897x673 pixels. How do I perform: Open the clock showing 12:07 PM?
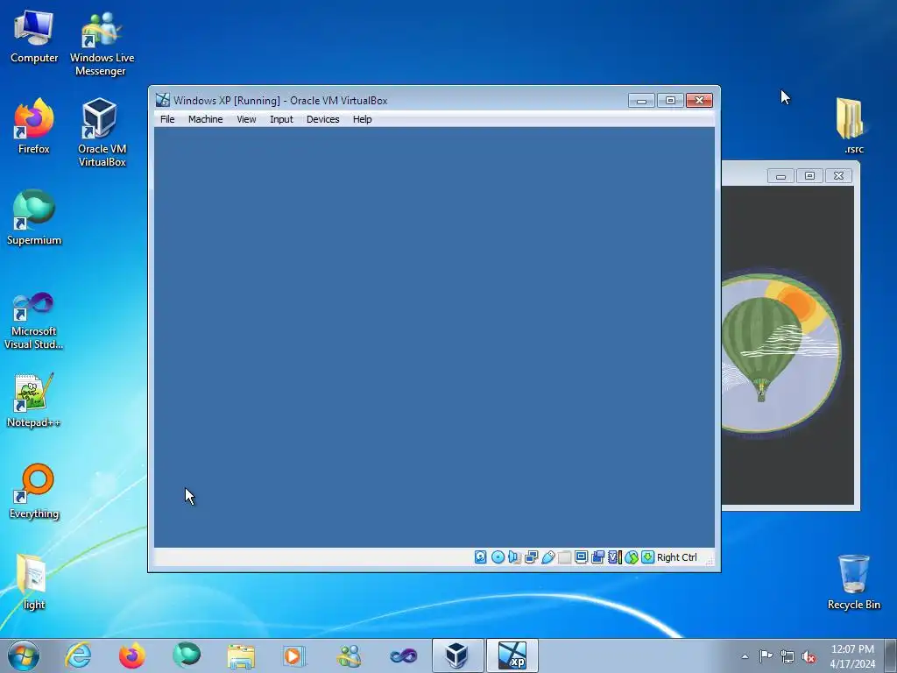[852, 656]
